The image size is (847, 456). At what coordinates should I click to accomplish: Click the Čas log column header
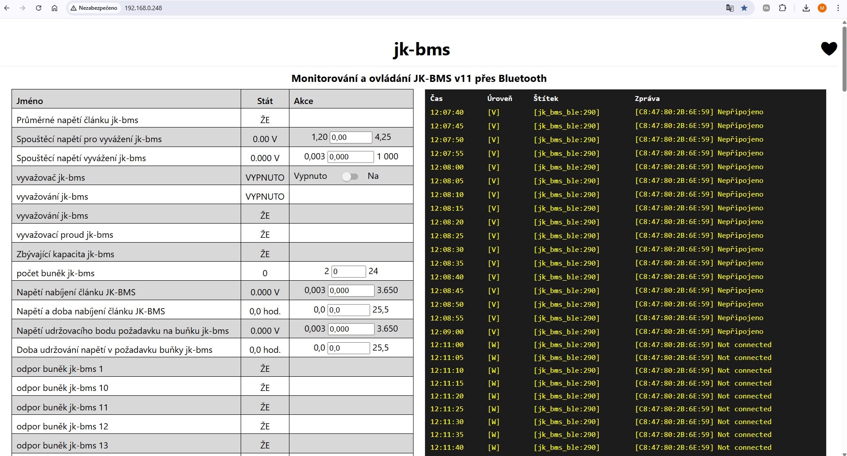coord(436,98)
